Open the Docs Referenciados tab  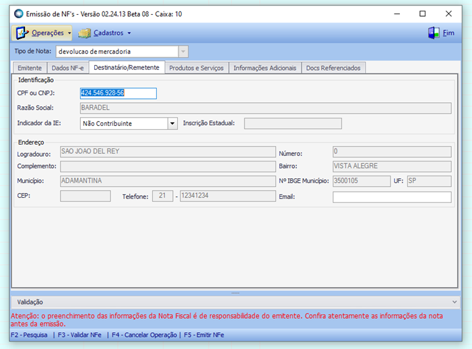click(x=333, y=68)
